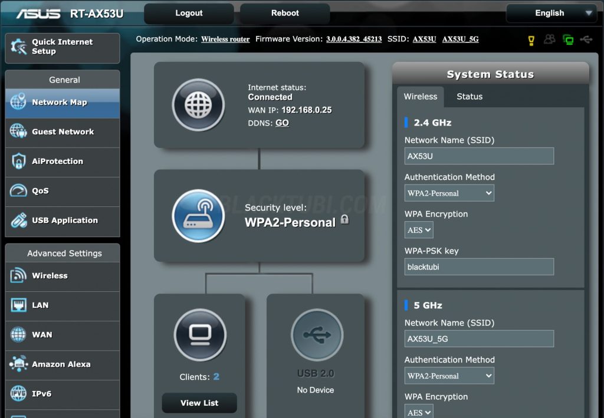The width and height of the screenshot is (604, 418).
Task: Open the USB Application page
Action: click(63, 221)
